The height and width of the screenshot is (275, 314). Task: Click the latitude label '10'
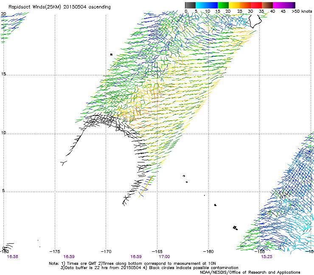click(x=3, y=133)
